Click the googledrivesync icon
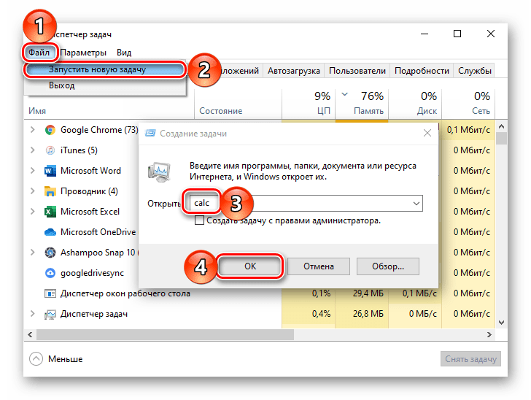Image resolution: width=531 pixels, height=400 pixels. [50, 273]
